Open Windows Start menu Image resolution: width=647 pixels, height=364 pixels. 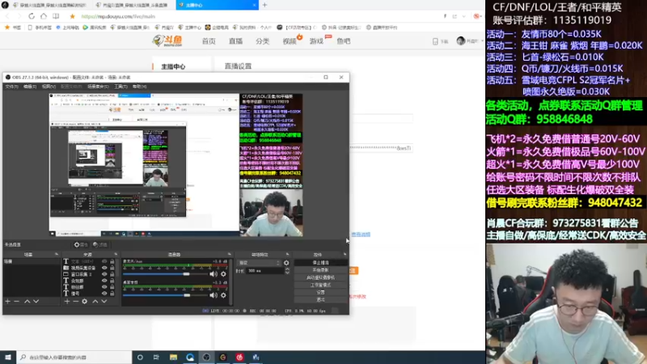click(8, 357)
